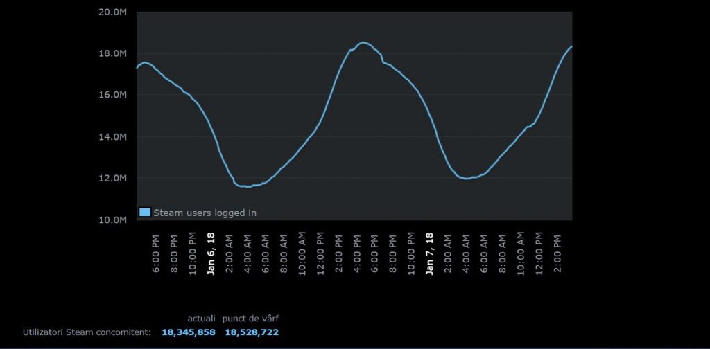The image size is (710, 349).
Task: Click the current users value 18,345,858
Action: (x=189, y=332)
